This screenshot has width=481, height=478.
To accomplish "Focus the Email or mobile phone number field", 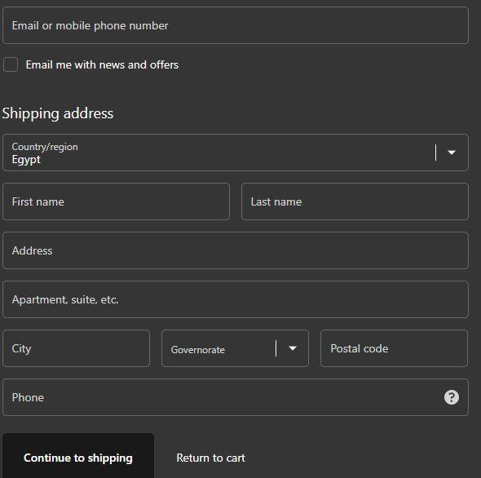I will 236,25.
